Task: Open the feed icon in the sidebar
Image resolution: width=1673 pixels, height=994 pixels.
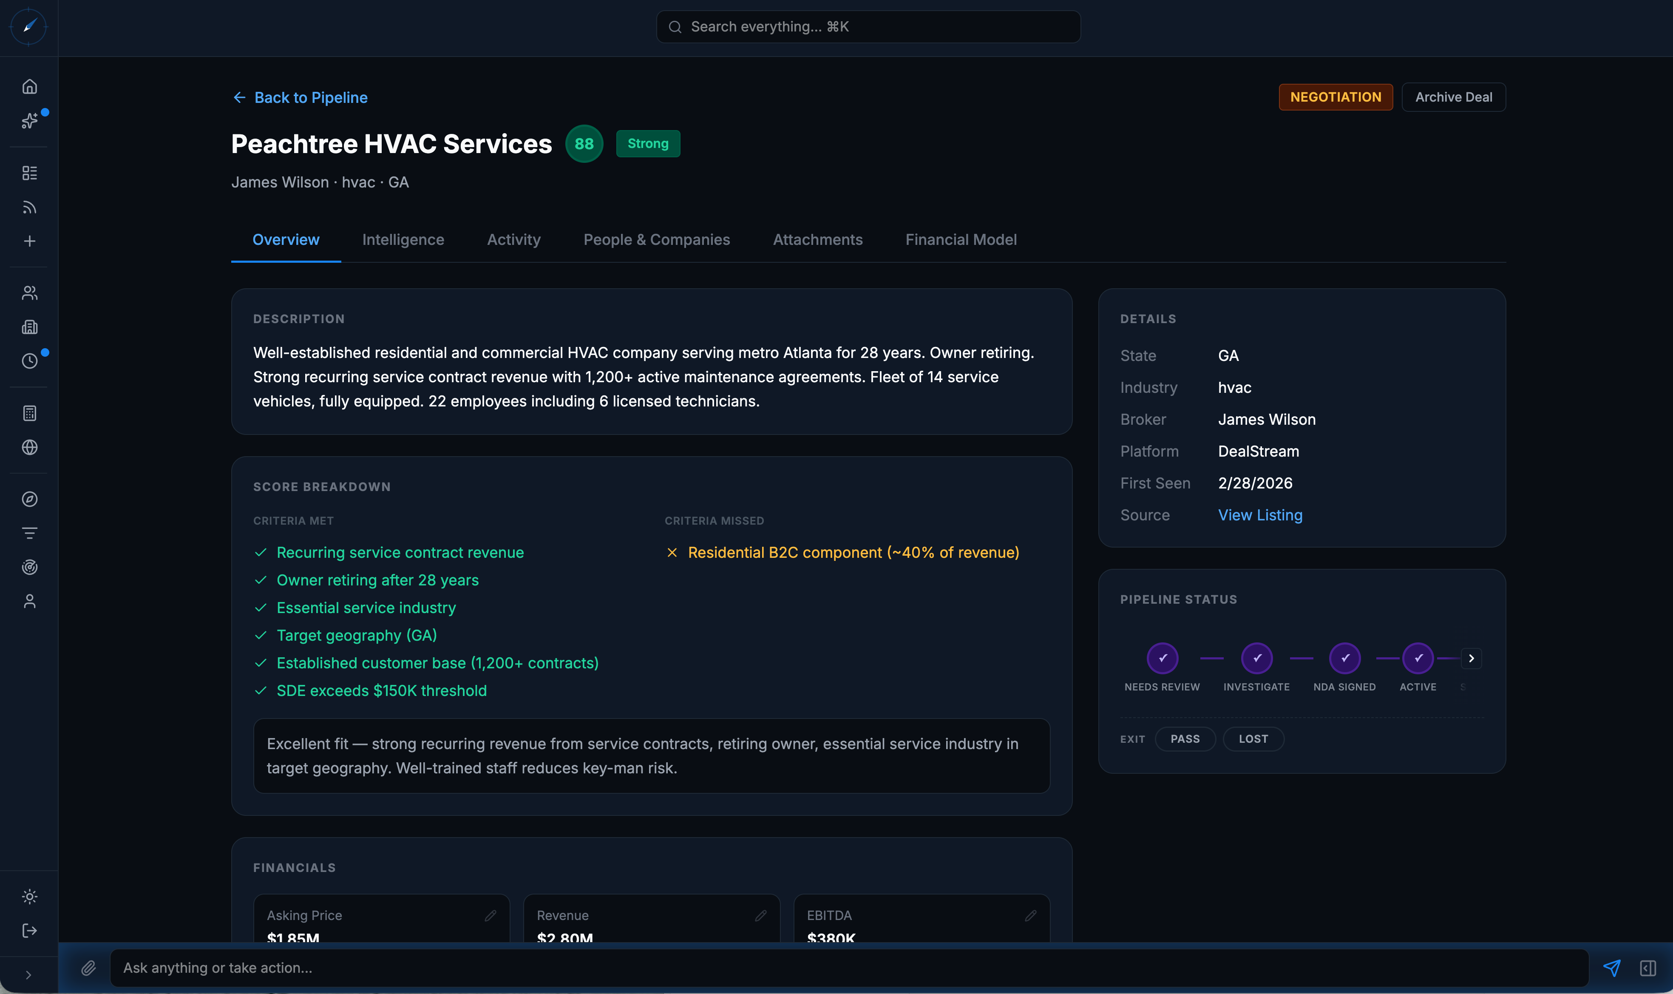Action: 29,207
